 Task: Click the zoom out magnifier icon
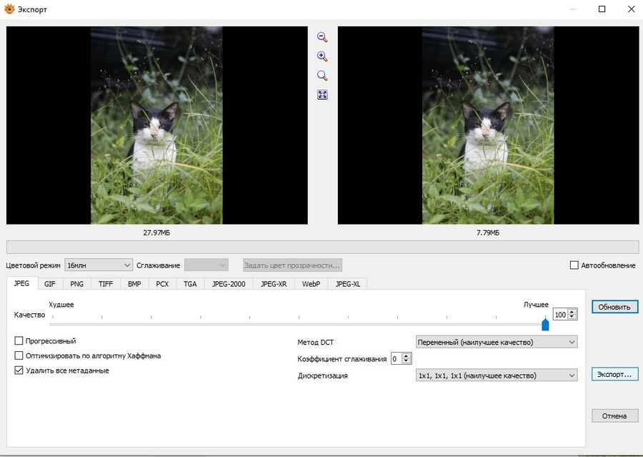click(322, 37)
